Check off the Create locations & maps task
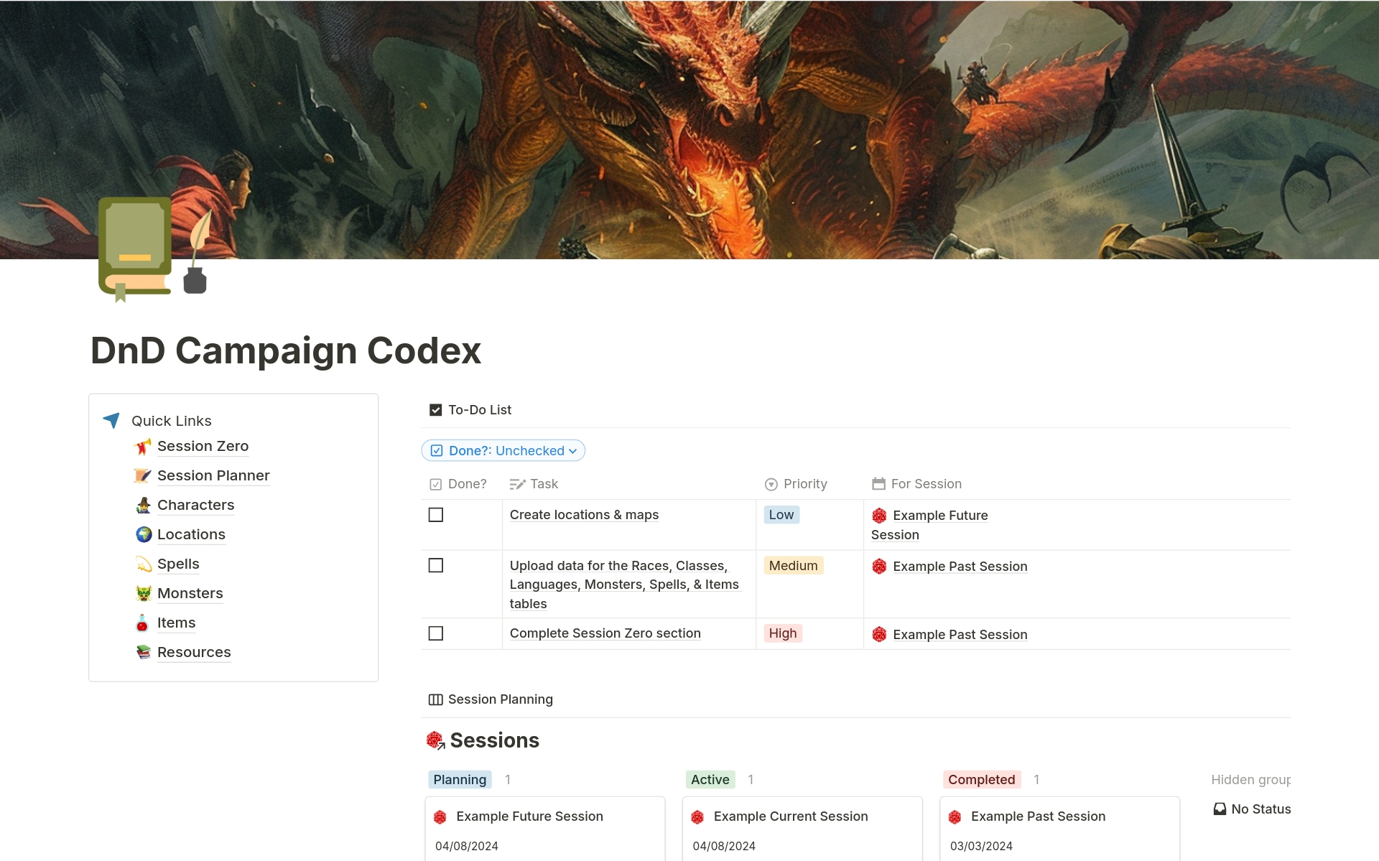This screenshot has width=1379, height=861. coord(436,514)
